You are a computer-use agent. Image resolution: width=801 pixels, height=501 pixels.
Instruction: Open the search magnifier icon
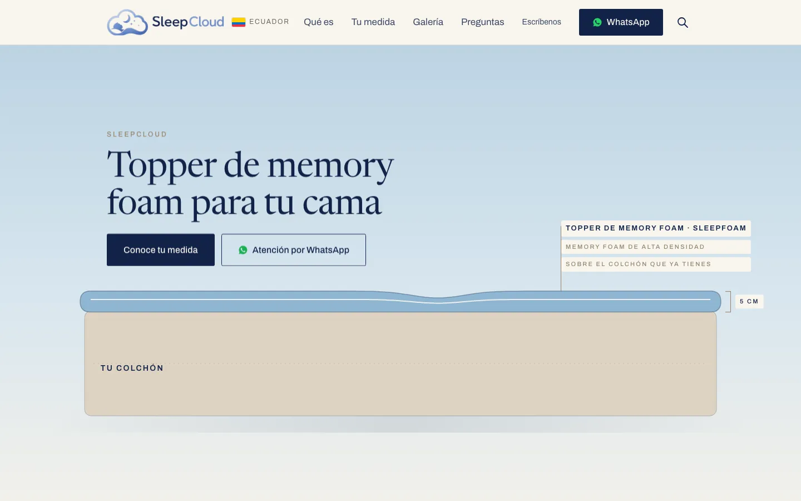click(x=683, y=22)
